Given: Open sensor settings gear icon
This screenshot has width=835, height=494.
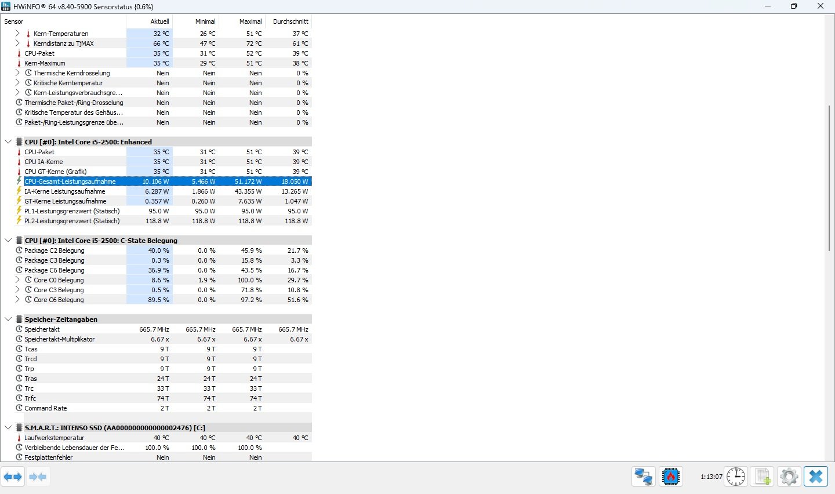Looking at the screenshot, I should [789, 477].
